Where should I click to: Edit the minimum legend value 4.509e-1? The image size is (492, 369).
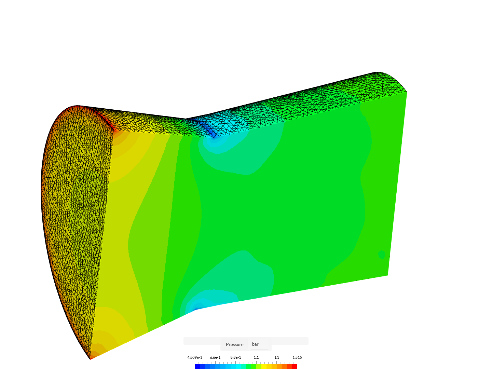click(x=195, y=357)
